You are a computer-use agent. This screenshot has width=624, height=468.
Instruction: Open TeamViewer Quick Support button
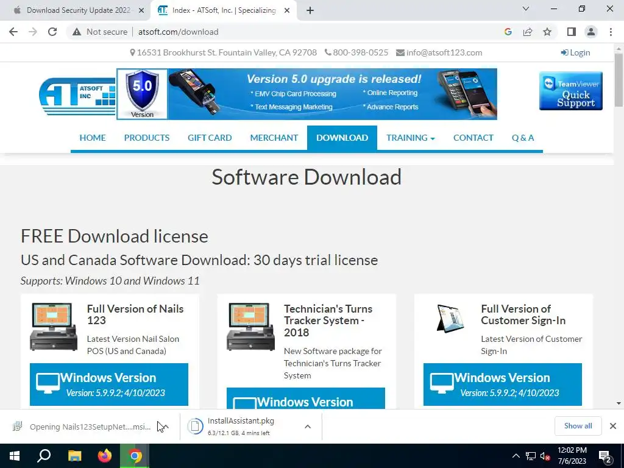point(570,91)
